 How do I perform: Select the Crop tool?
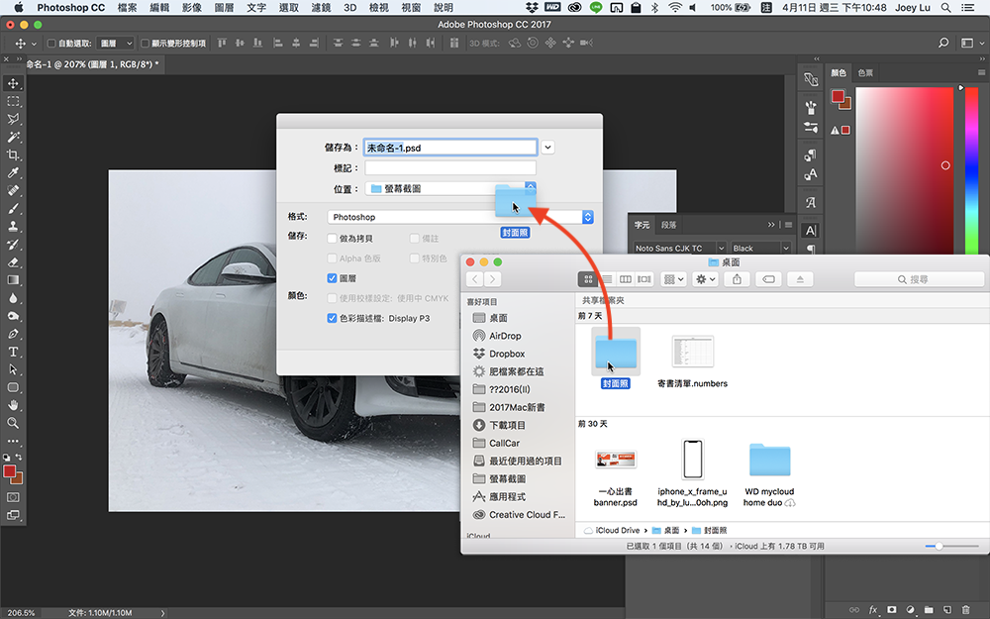(x=13, y=155)
